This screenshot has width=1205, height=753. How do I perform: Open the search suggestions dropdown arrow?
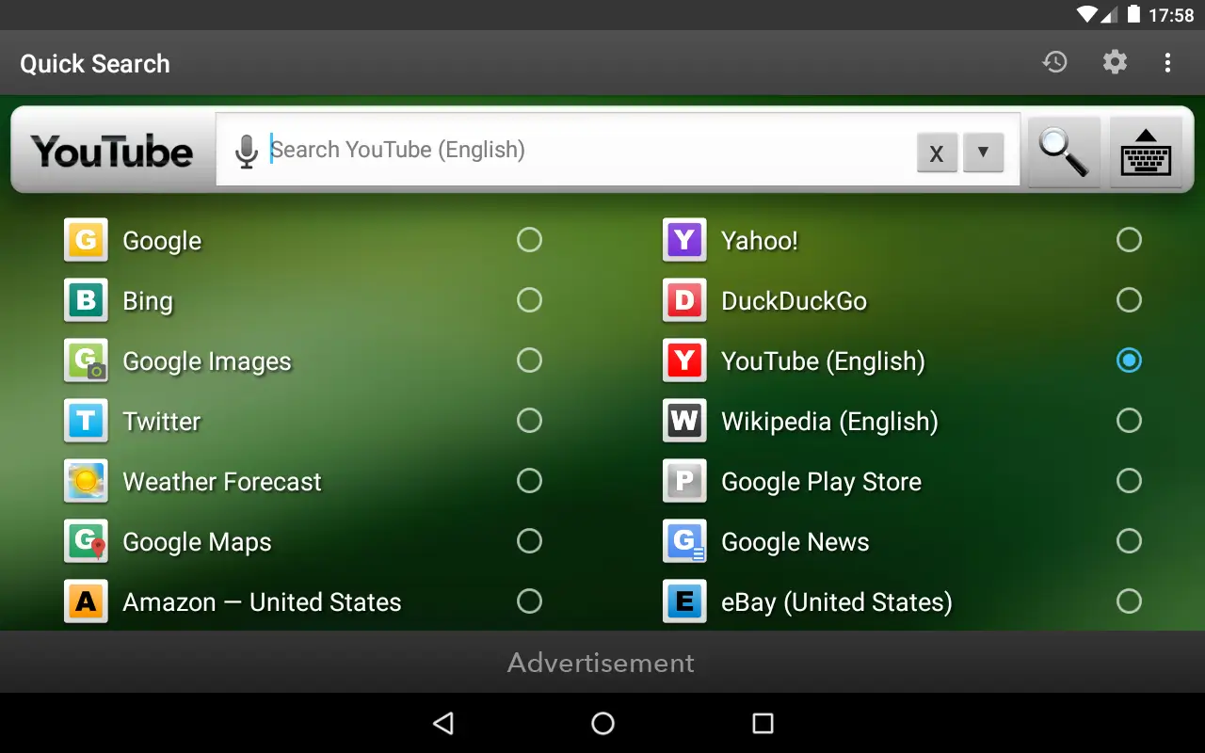click(983, 152)
